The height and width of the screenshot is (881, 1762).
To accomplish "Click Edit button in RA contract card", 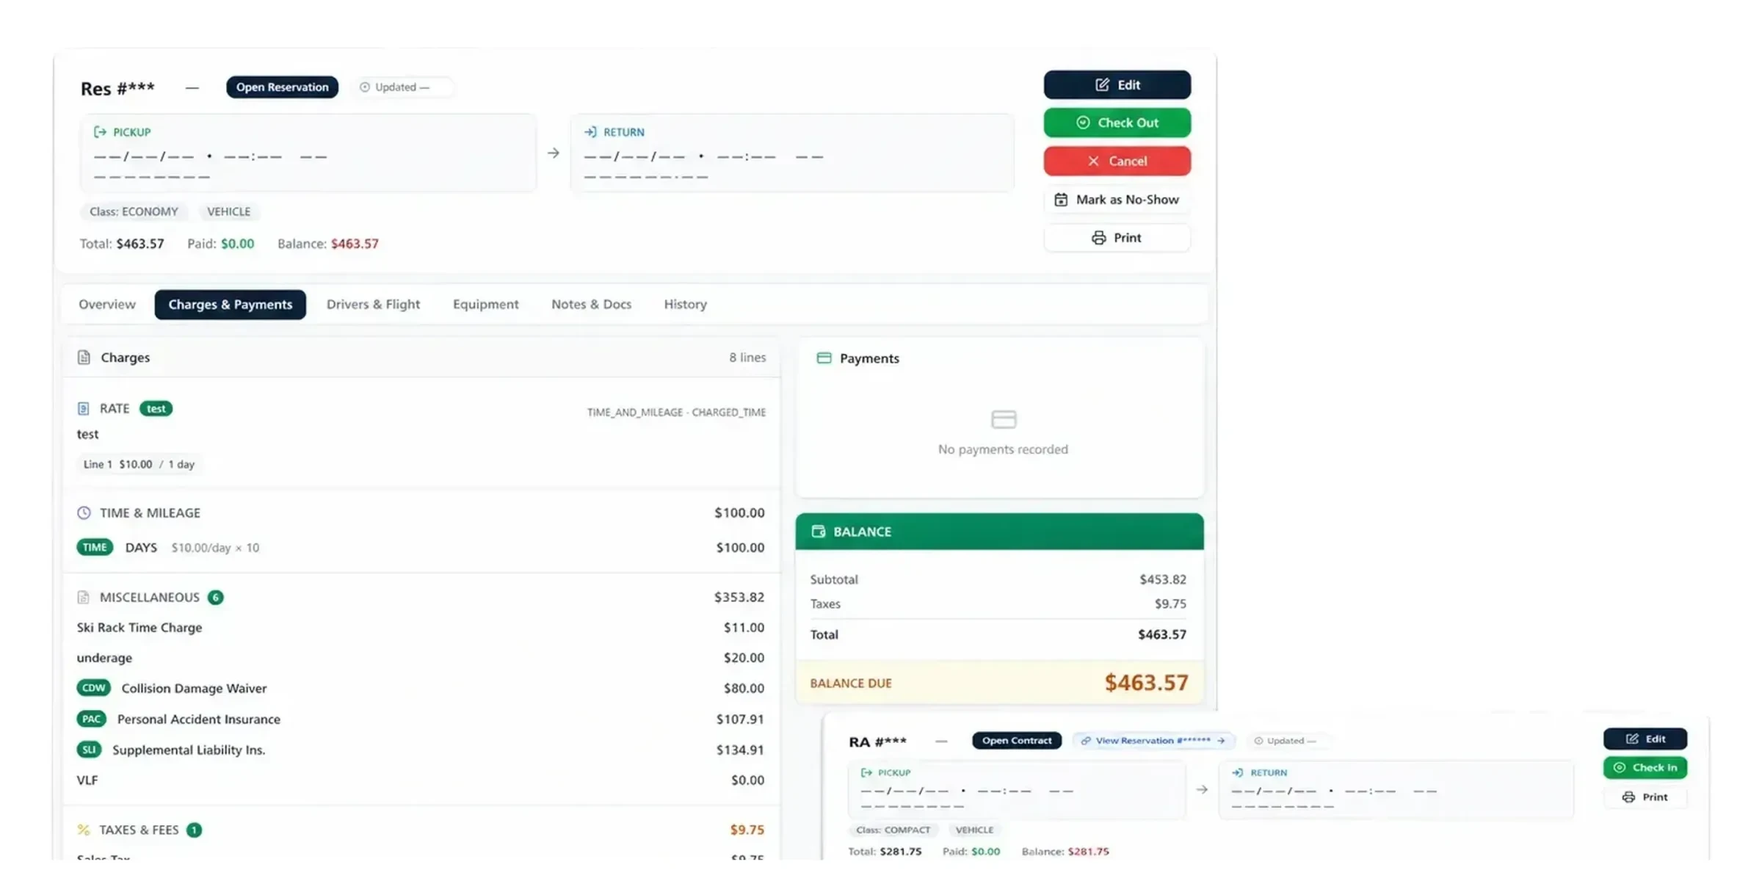I will (x=1645, y=739).
